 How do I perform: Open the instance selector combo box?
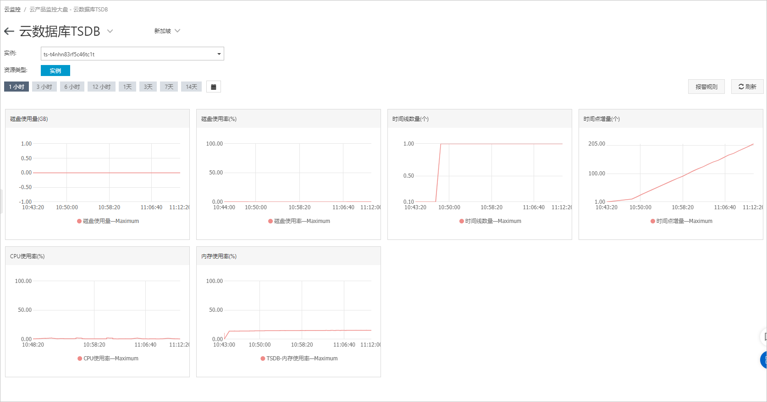(x=132, y=54)
